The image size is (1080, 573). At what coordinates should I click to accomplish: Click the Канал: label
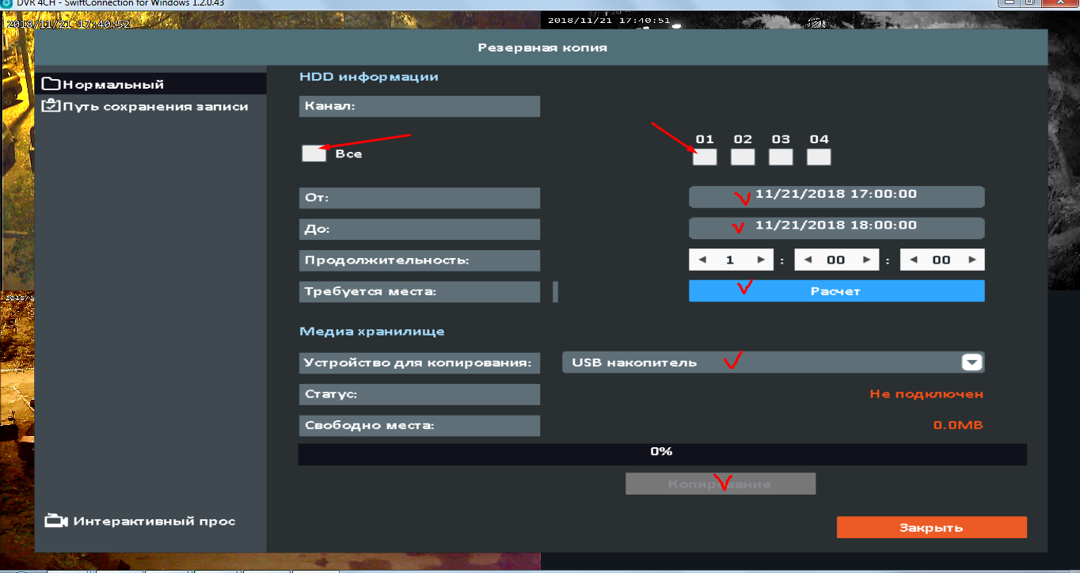[x=420, y=106]
